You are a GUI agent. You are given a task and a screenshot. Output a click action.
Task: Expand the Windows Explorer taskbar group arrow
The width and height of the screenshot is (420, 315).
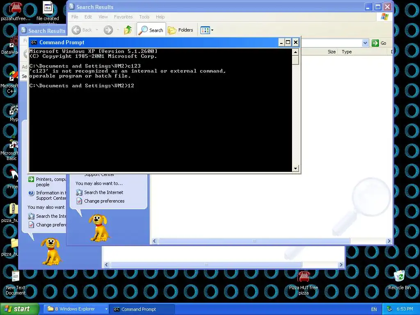click(x=106, y=309)
